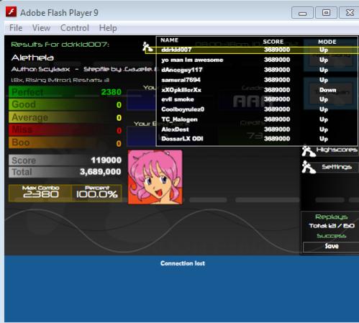Image resolution: width=359 pixels, height=323 pixels.
Task: Click the dancer icon beside the Highscores button
Action: pos(308,151)
